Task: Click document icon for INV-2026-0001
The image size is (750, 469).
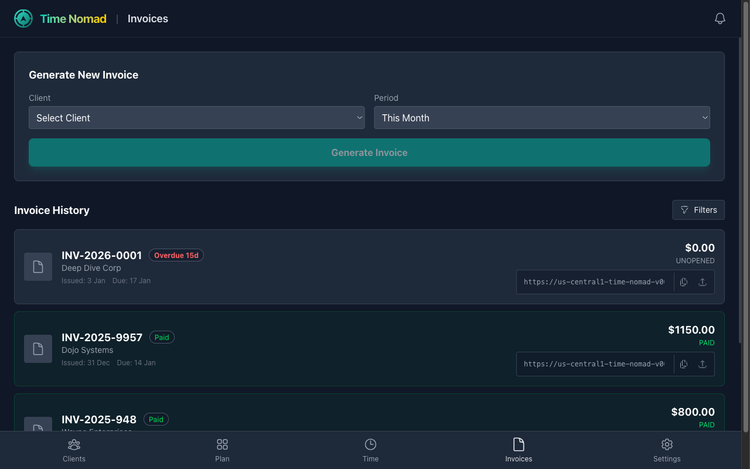Action: [x=38, y=267]
